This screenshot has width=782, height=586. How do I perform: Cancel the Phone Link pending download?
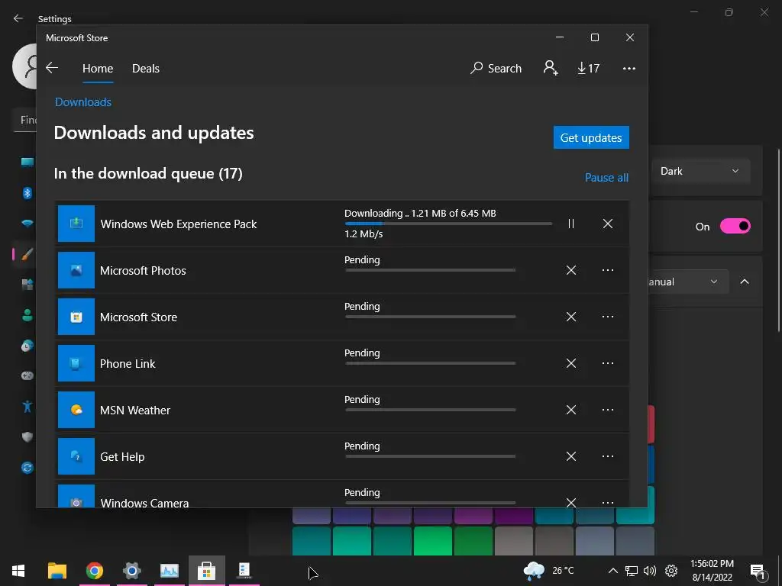click(x=571, y=363)
